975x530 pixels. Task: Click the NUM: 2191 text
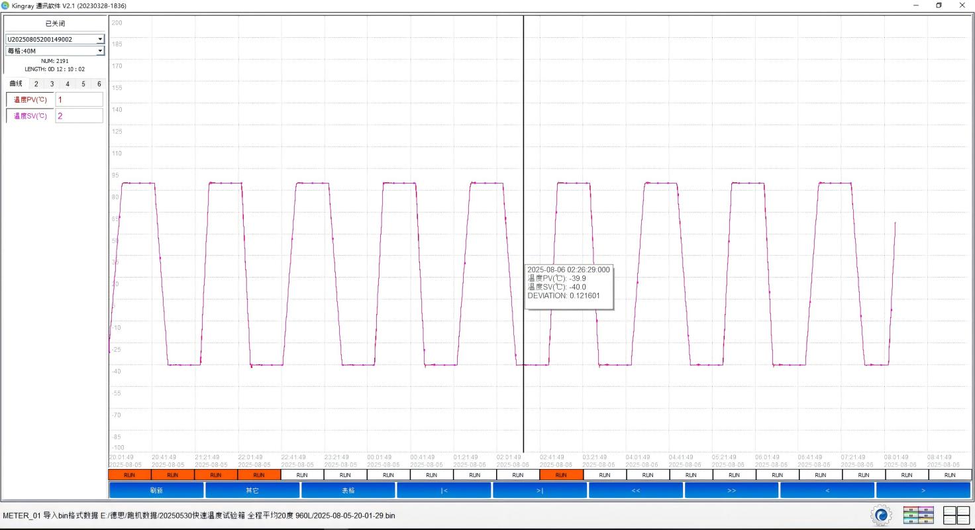click(55, 61)
